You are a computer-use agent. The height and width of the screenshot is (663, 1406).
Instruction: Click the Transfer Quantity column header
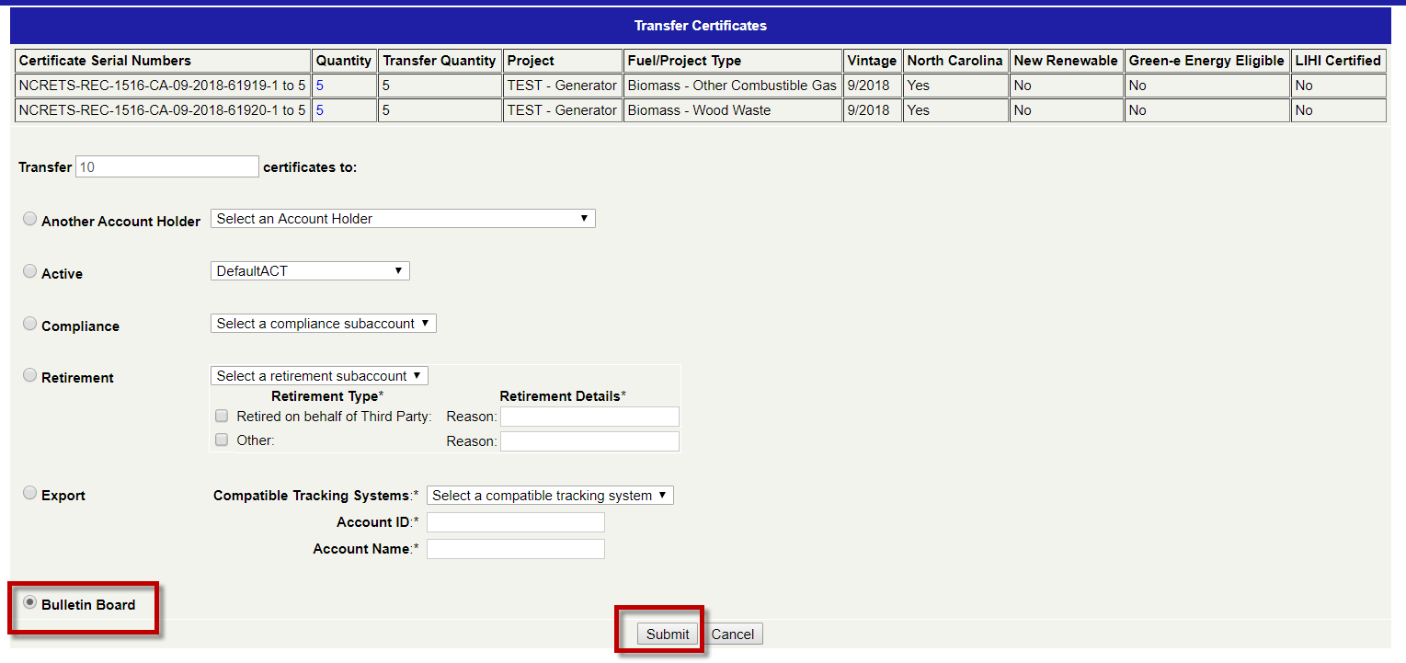440,61
